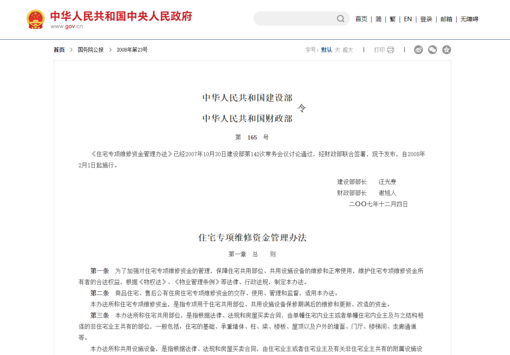This screenshot has height=355, width=510.
Task: Open 2008年第23号 breadcrumb link
Action: (x=132, y=50)
